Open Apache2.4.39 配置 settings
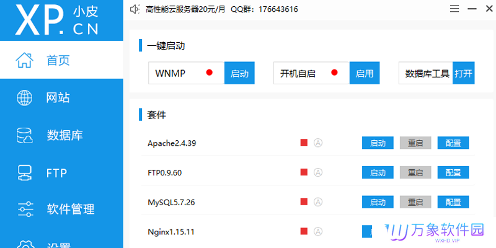Image resolution: width=496 pixels, height=248 pixels. pos(453,143)
